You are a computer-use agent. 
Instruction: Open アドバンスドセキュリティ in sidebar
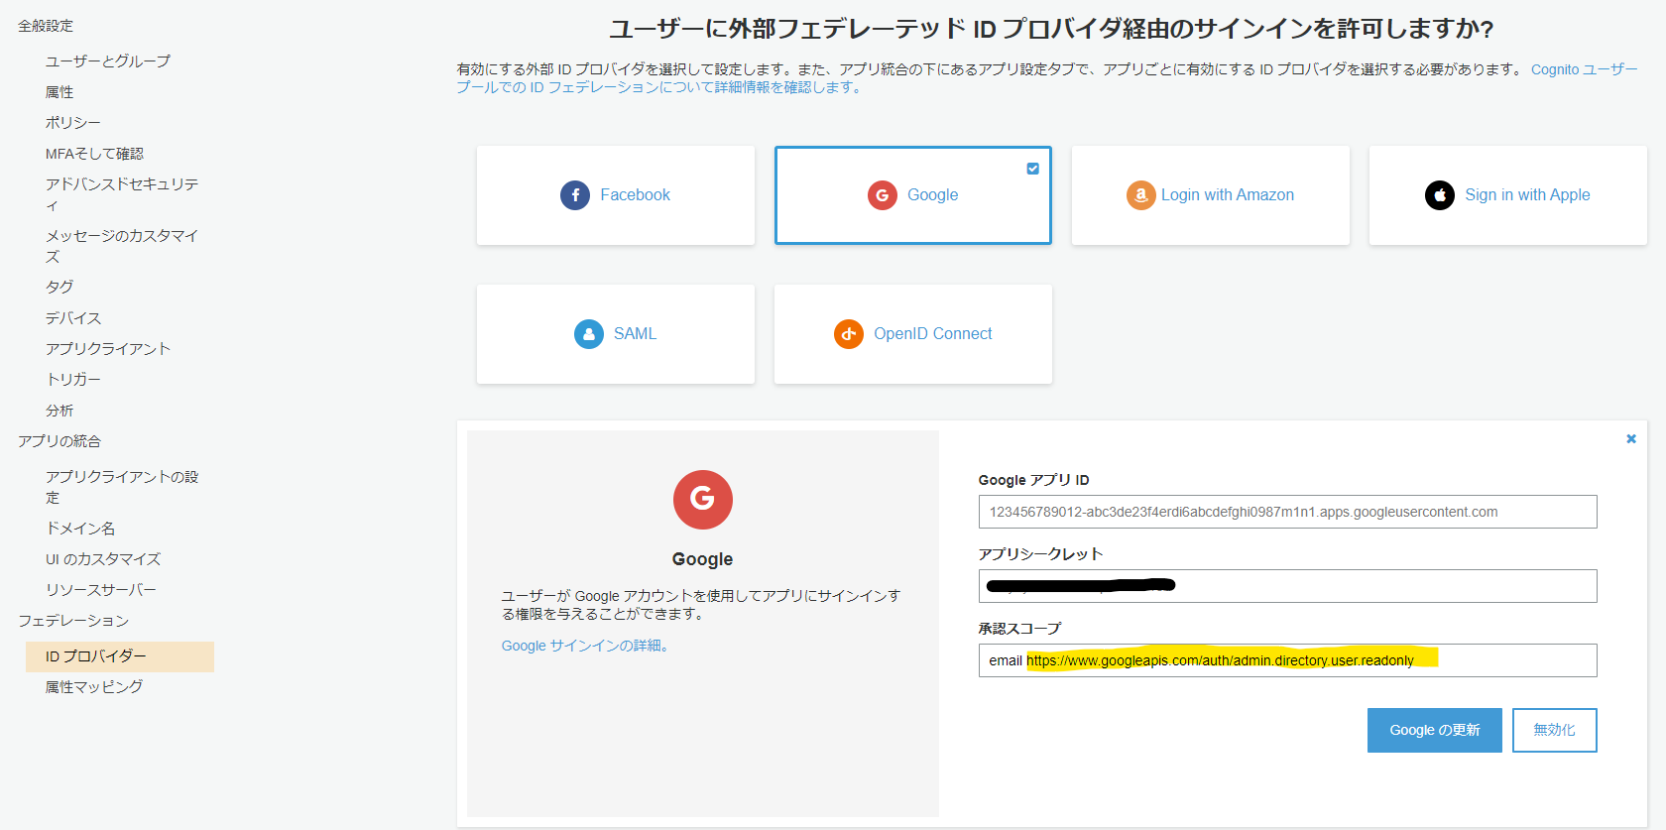[122, 194]
